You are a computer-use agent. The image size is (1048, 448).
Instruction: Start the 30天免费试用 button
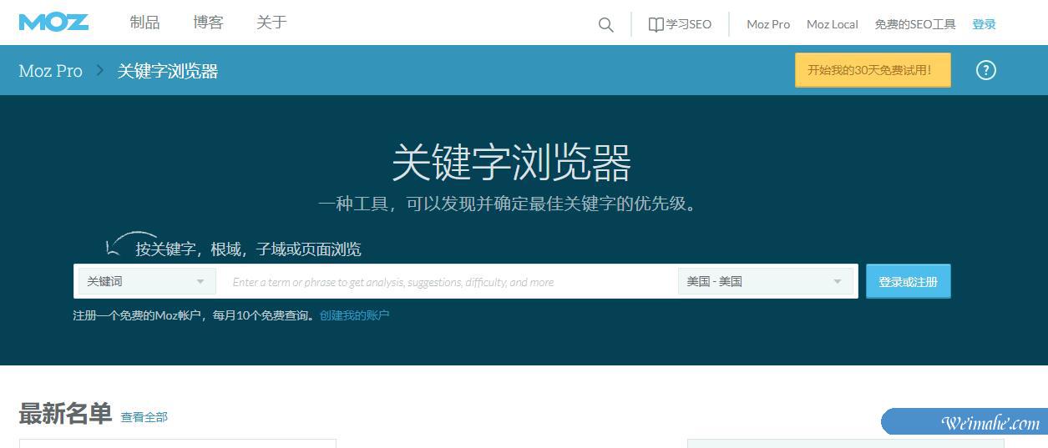[x=873, y=70]
